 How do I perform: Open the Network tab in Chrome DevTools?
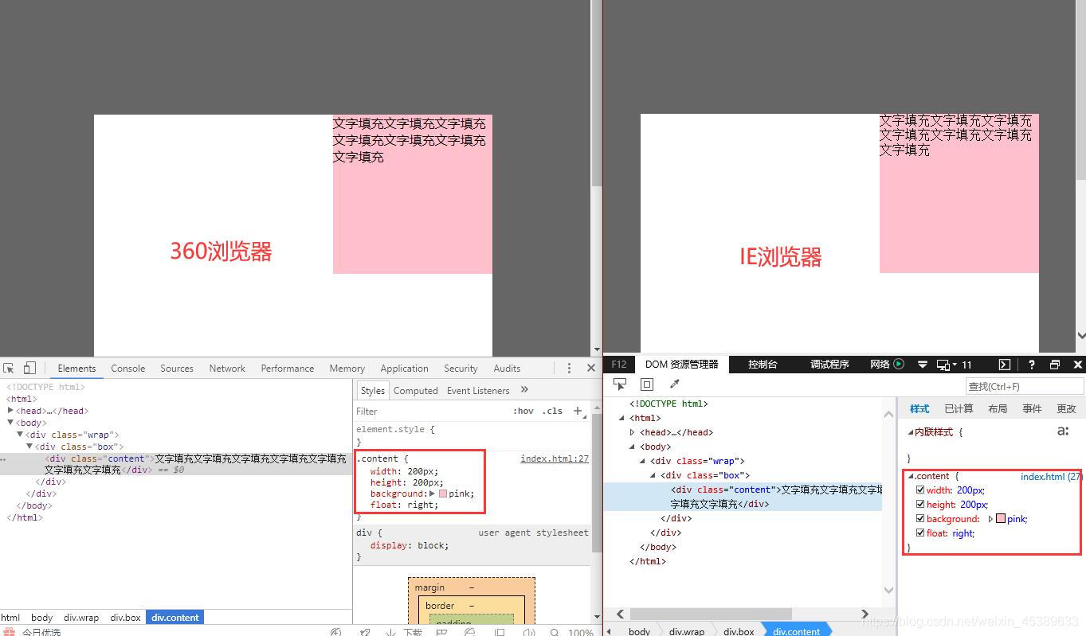(x=227, y=369)
